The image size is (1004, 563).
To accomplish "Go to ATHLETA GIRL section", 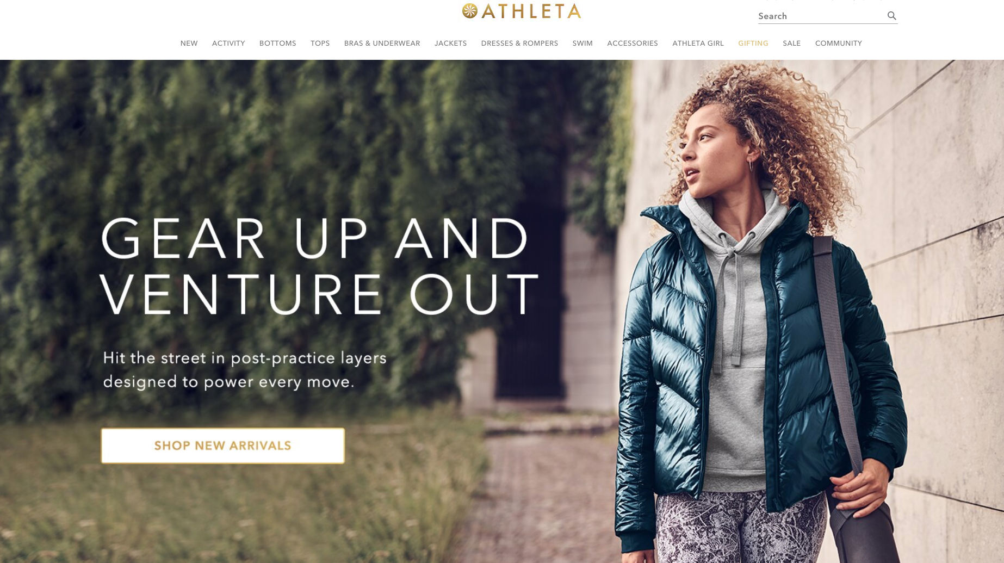I will coord(698,44).
